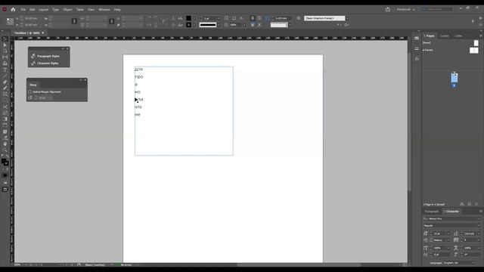484x272 pixels.
Task: Click the stroke color swatch in control panel
Action: coord(188,25)
